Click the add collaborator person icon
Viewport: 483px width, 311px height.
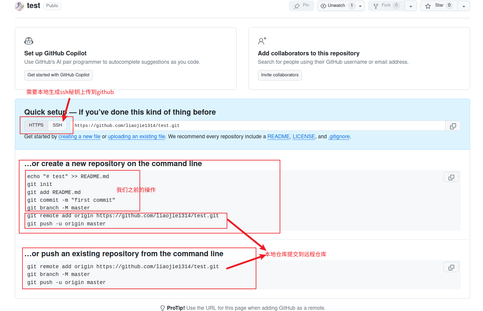(262, 41)
